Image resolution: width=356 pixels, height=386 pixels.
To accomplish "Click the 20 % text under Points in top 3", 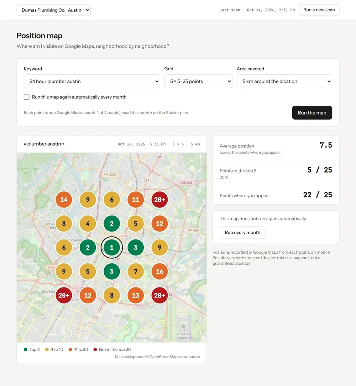I will click(x=224, y=177).
